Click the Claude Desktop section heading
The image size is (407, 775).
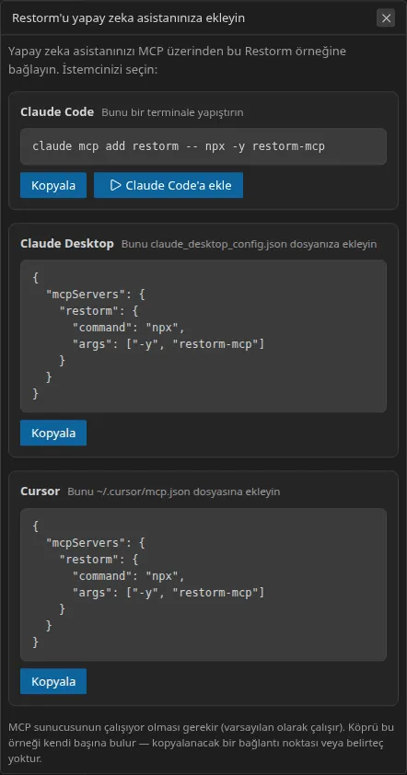click(x=67, y=244)
